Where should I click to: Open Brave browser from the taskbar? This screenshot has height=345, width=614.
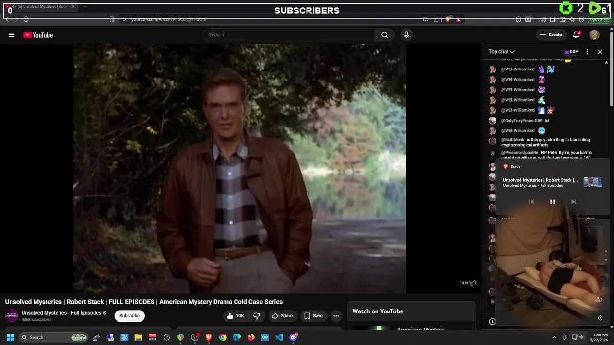(x=209, y=337)
